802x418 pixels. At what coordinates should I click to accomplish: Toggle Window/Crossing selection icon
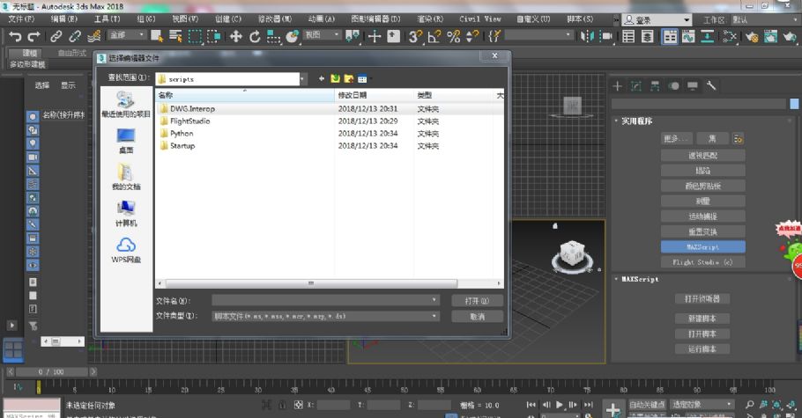(x=214, y=36)
